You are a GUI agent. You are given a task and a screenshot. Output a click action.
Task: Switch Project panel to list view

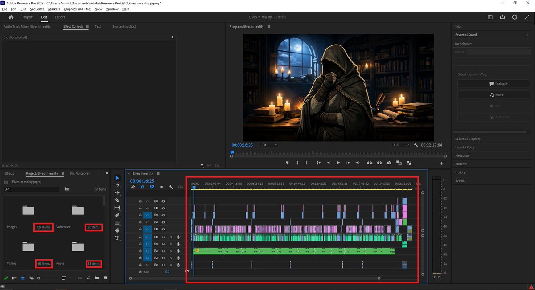(14, 278)
